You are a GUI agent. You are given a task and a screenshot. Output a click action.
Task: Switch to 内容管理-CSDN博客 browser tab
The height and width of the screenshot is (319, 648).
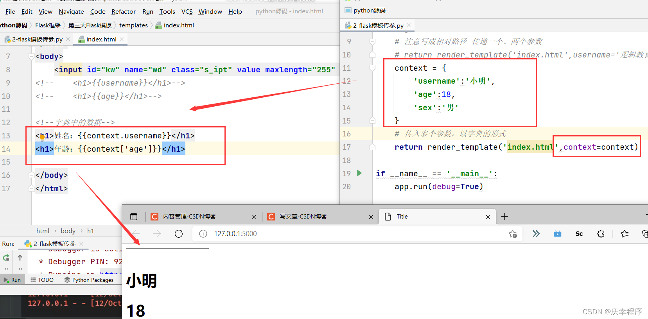201,217
